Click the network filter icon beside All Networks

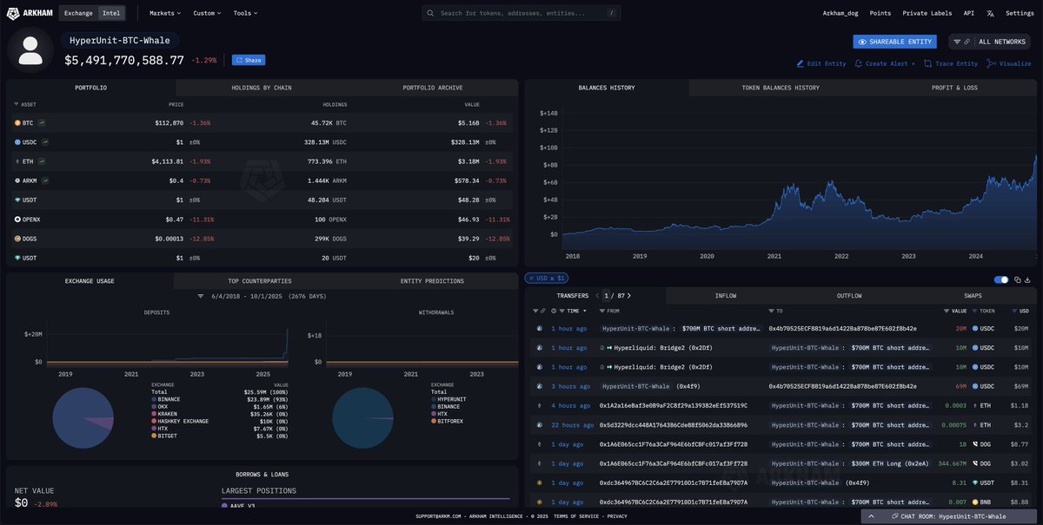tap(957, 42)
